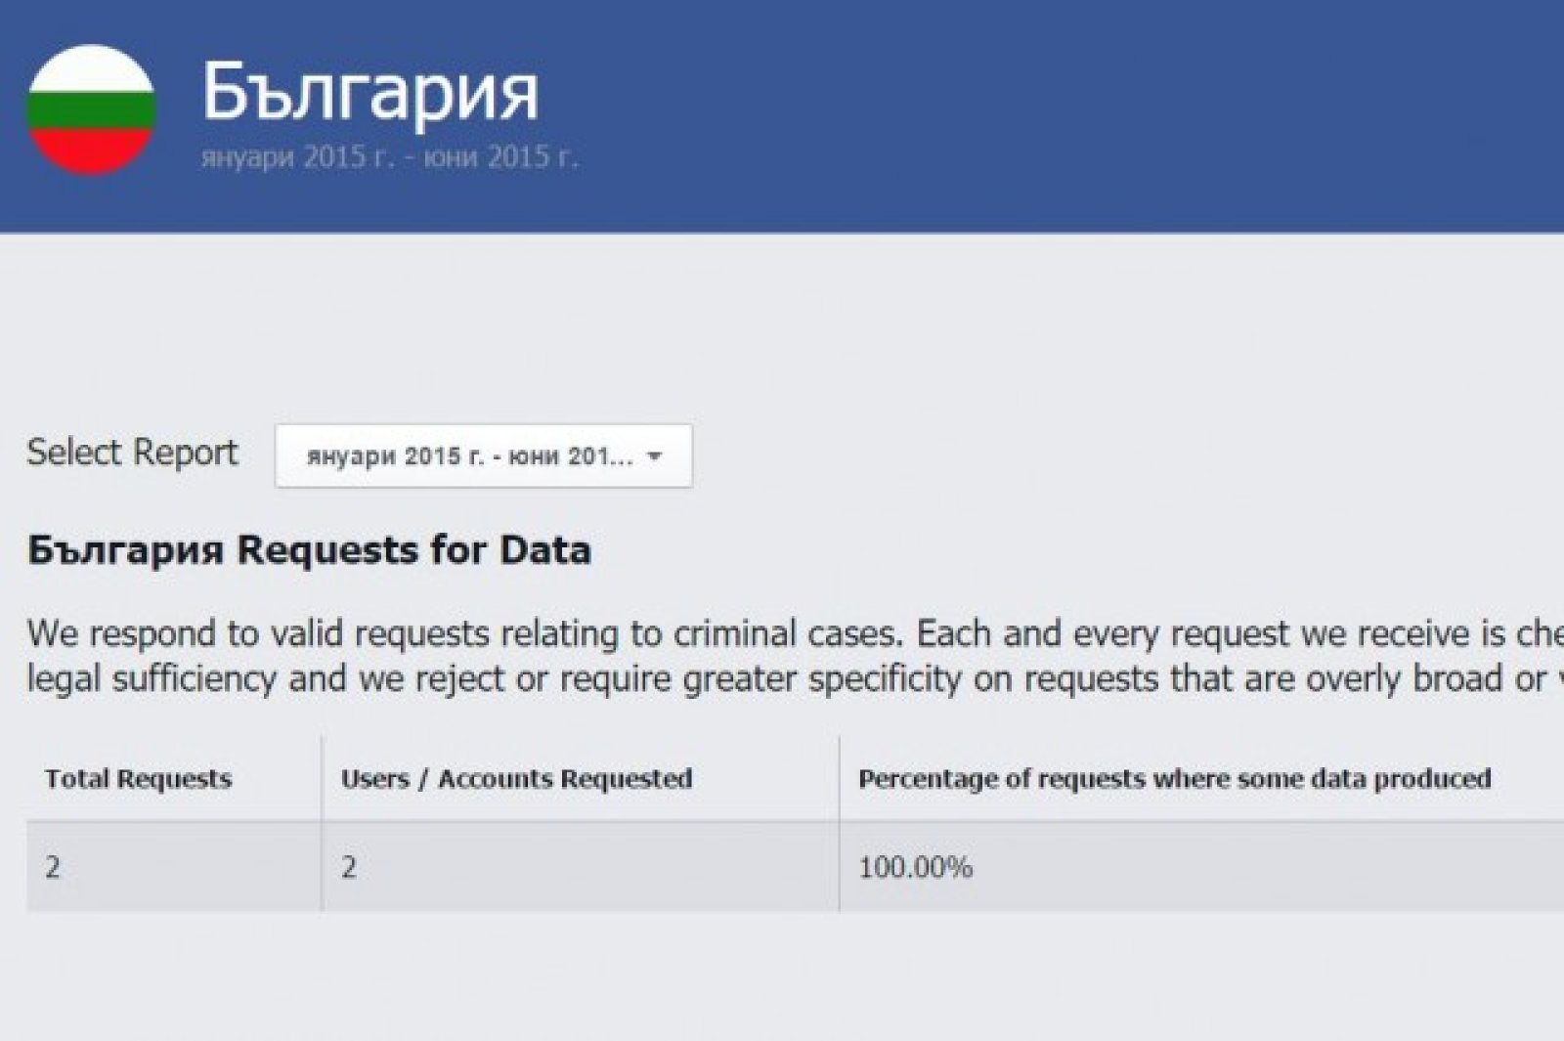
Task: Click the dropdown caret arrow for reports
Action: click(x=655, y=456)
